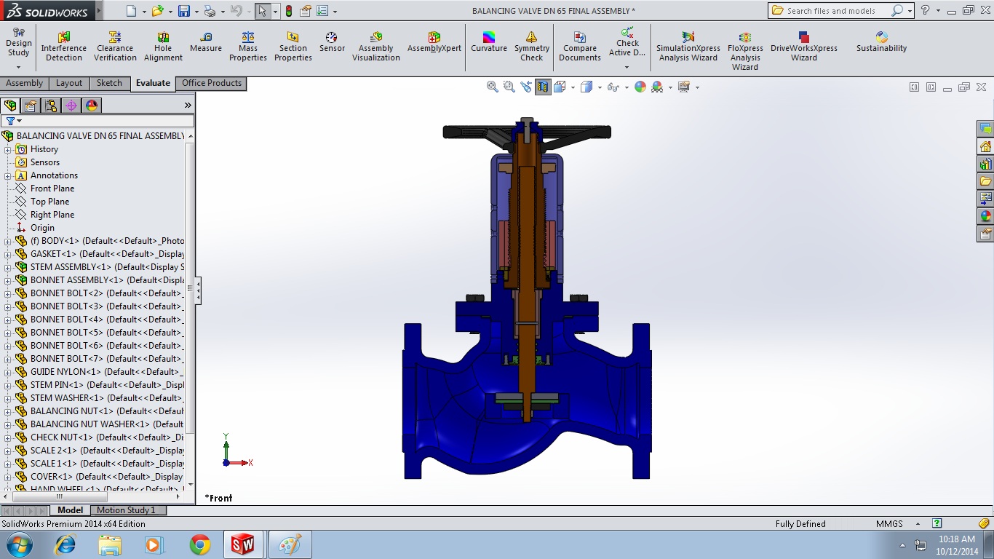Open the DisplayManager panel tab
The height and width of the screenshot is (559, 994).
(91, 105)
